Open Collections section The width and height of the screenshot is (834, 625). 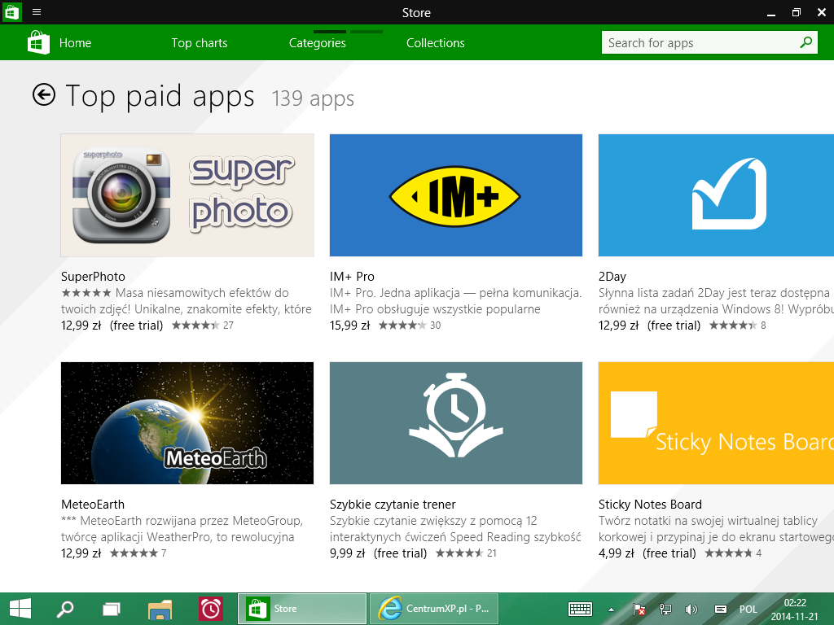pyautogui.click(x=435, y=43)
